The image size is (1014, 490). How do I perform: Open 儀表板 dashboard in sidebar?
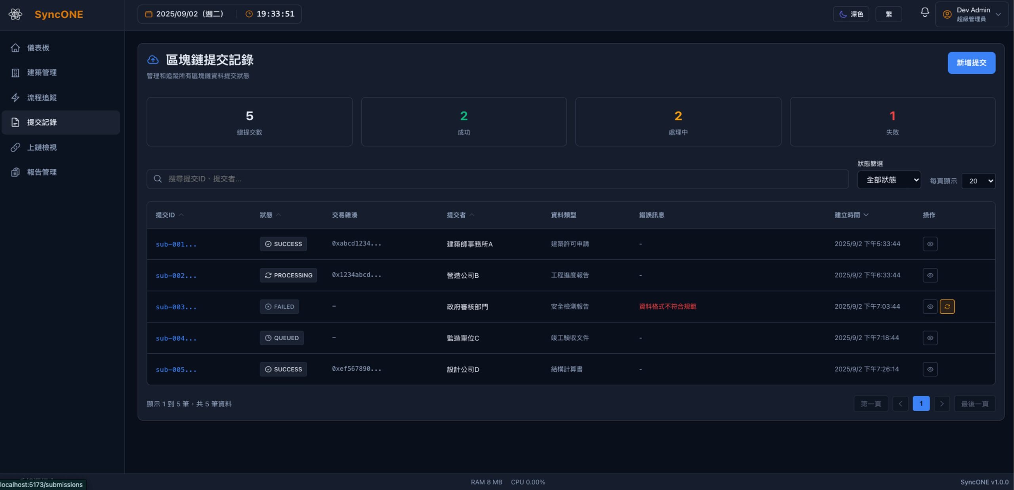click(38, 48)
